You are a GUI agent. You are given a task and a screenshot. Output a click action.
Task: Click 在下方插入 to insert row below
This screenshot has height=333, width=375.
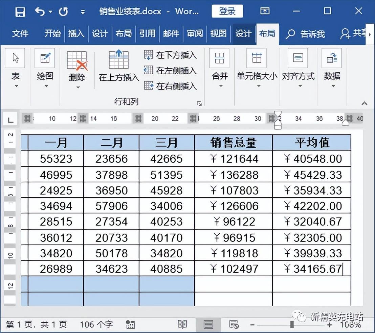click(171, 55)
